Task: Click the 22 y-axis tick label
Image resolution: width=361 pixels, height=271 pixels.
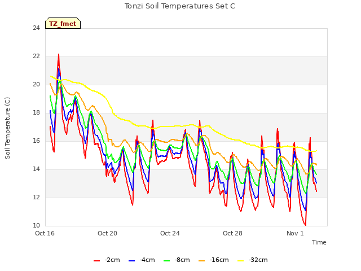Action: [36, 56]
